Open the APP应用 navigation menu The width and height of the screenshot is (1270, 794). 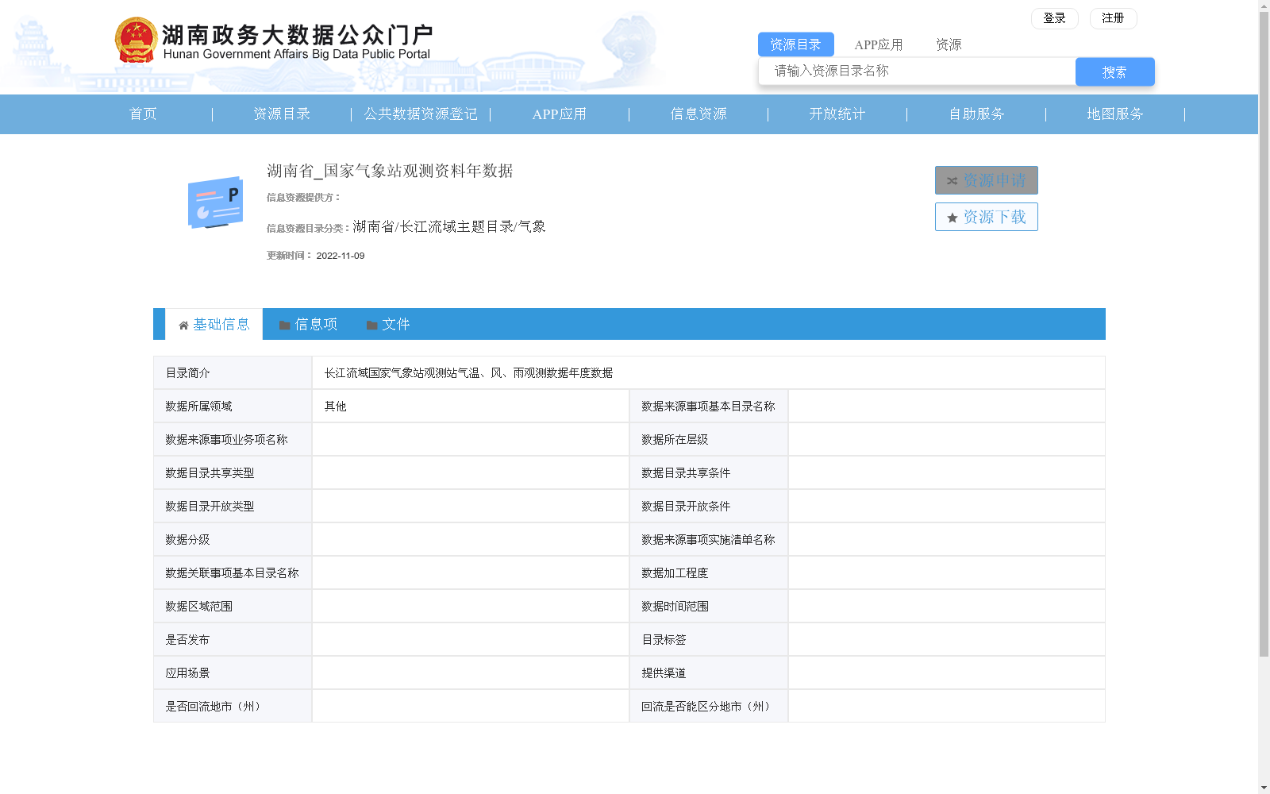(560, 114)
